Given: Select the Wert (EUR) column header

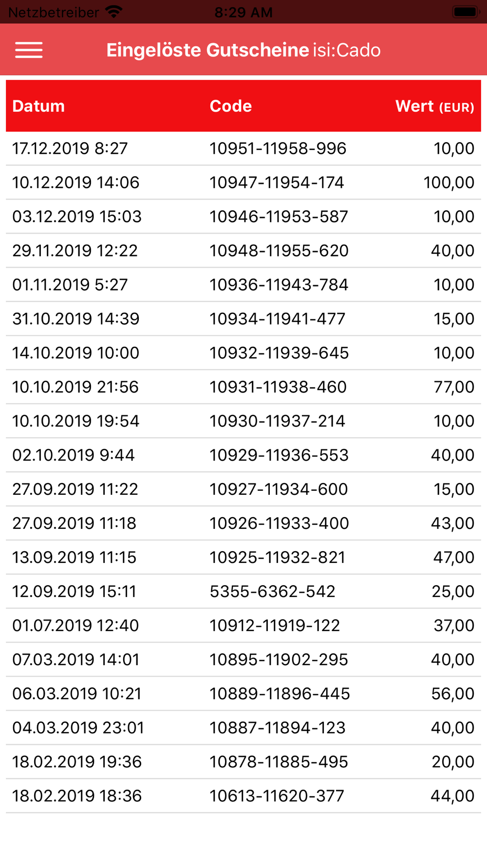Looking at the screenshot, I should [x=434, y=106].
